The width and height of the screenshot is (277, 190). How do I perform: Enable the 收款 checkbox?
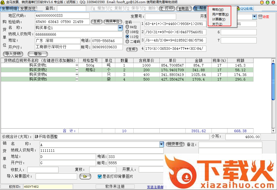[260, 17]
